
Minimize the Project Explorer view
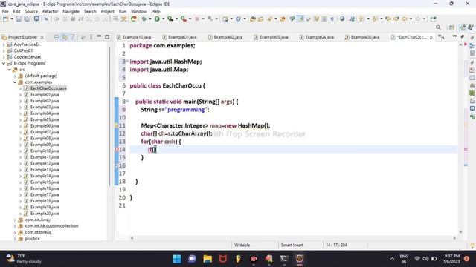click(99, 36)
